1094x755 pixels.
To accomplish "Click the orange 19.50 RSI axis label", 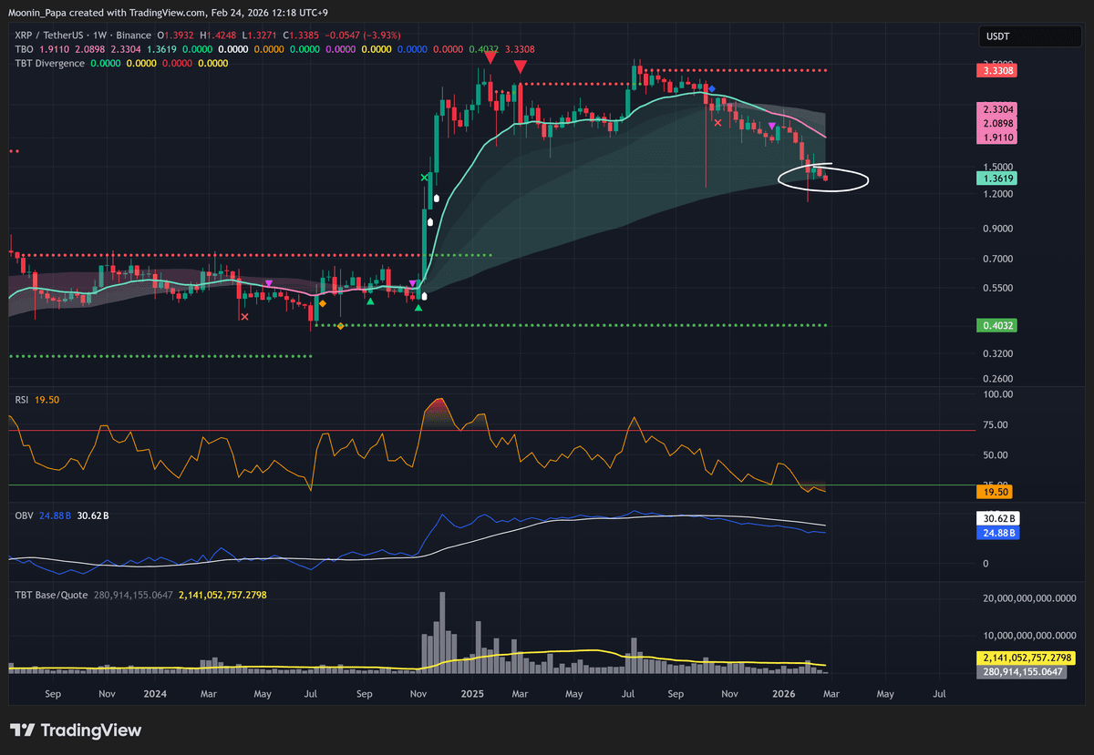I will coord(994,492).
